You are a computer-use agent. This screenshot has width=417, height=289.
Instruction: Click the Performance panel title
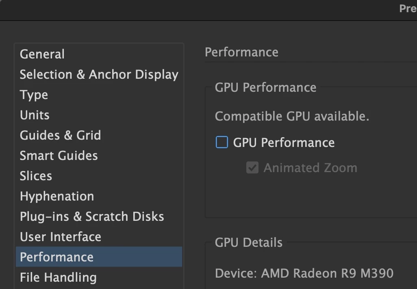coord(241,52)
